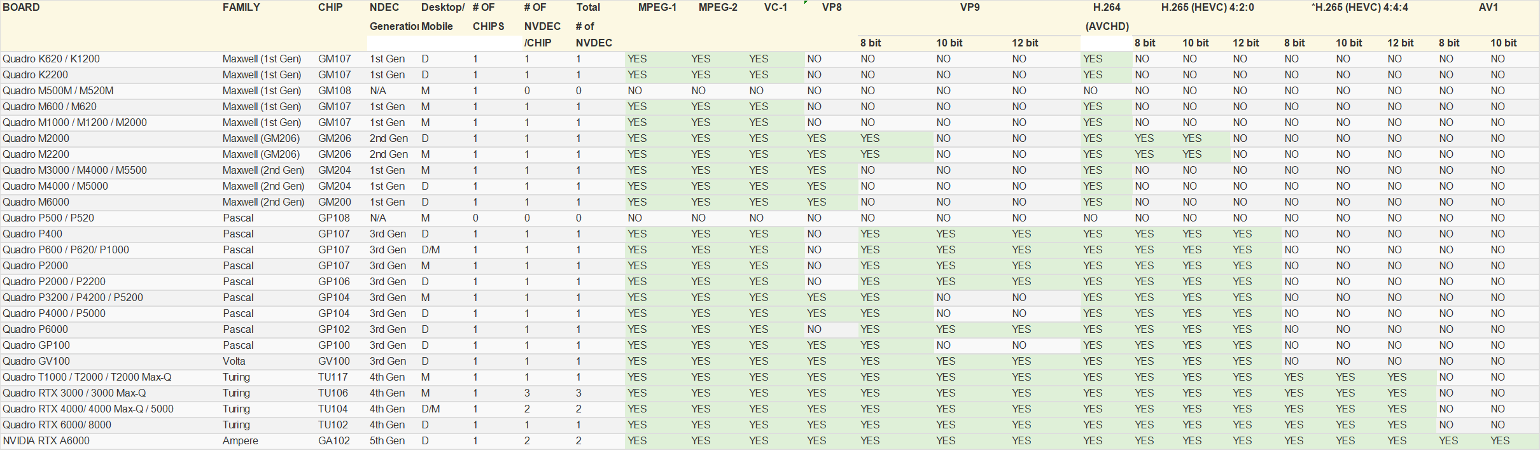Click the Quadro RTX 6000/ 8000 cell
Screen dimensions: 1540x450
[57, 425]
